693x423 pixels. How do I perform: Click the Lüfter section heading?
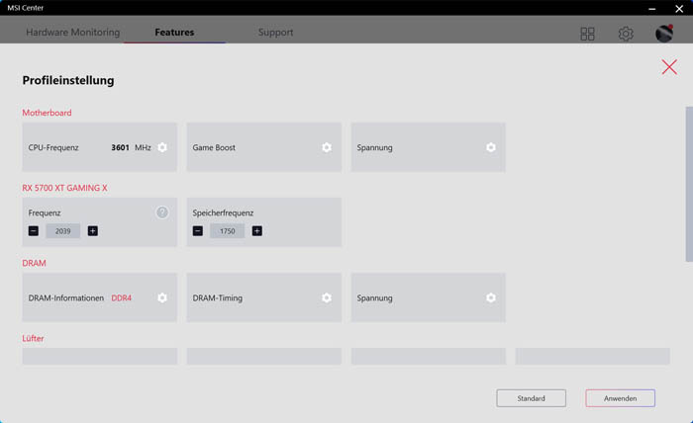pyautogui.click(x=33, y=338)
